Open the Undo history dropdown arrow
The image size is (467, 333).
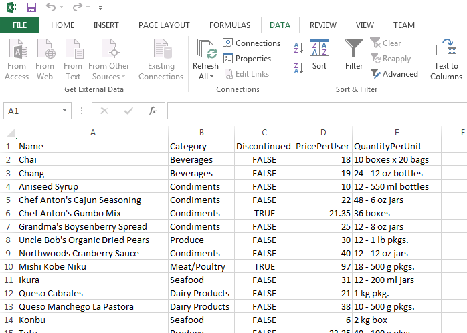(62, 7)
